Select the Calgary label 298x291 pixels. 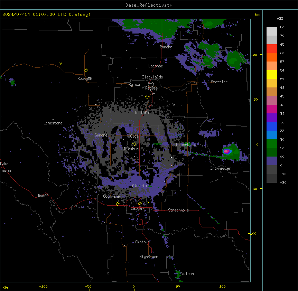pyautogui.click(x=138, y=208)
